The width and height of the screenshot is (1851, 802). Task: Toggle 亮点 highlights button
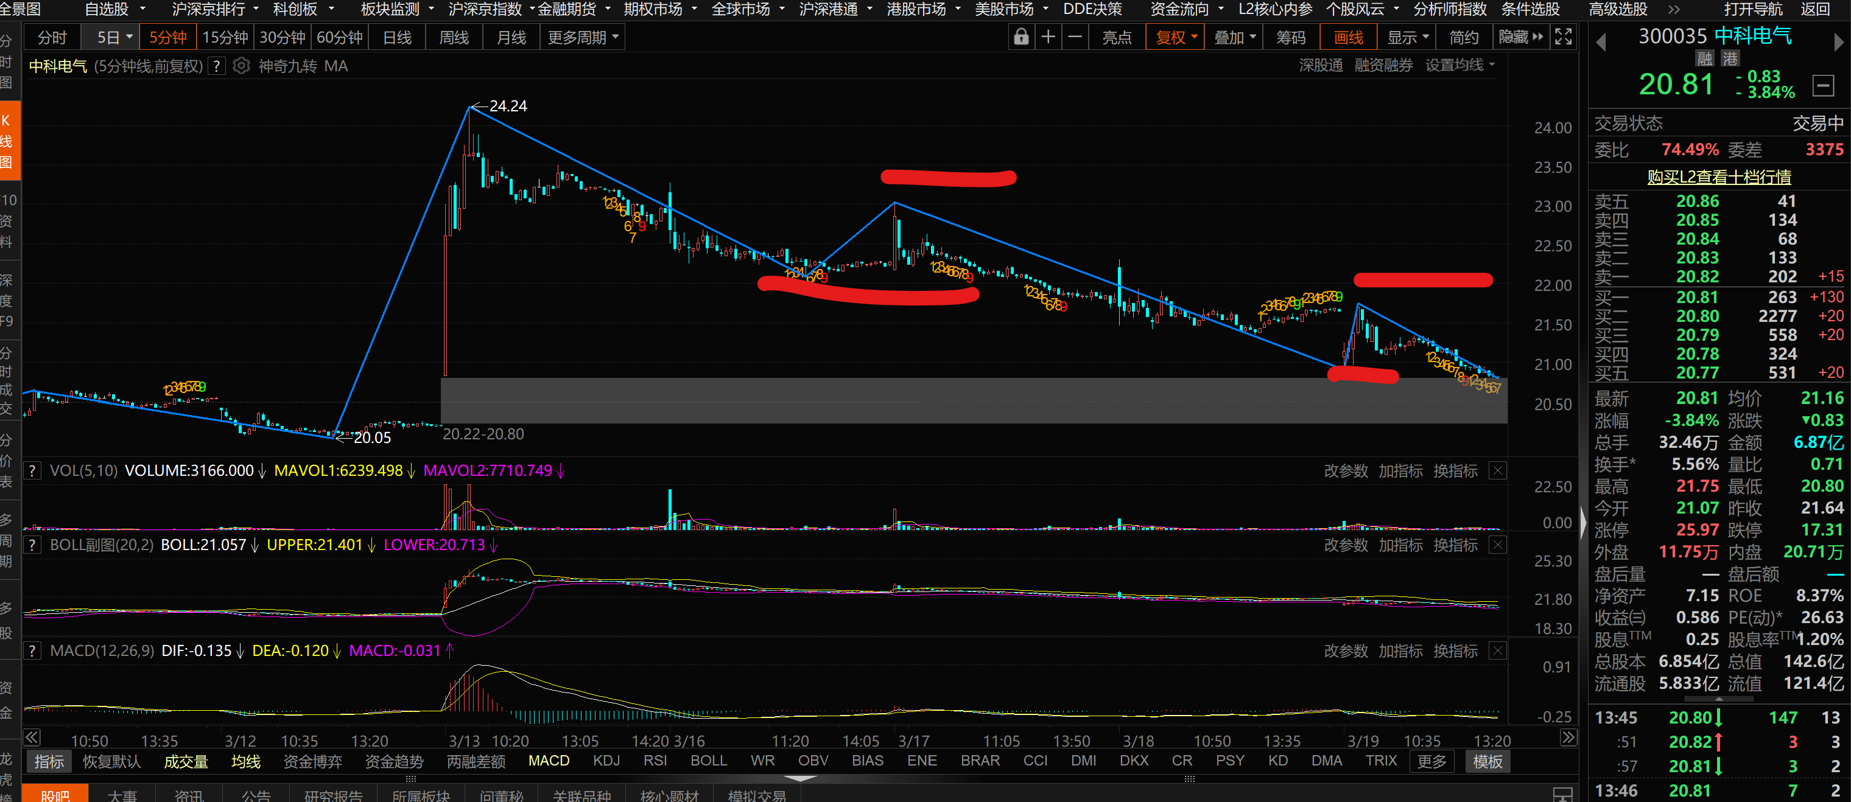click(1117, 37)
